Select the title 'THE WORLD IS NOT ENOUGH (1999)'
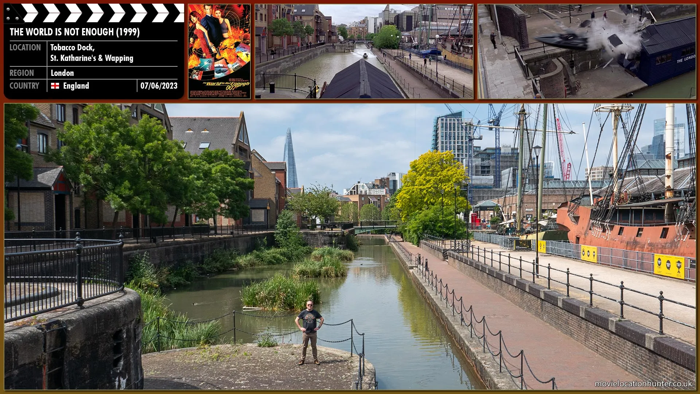700x394 pixels. click(75, 32)
